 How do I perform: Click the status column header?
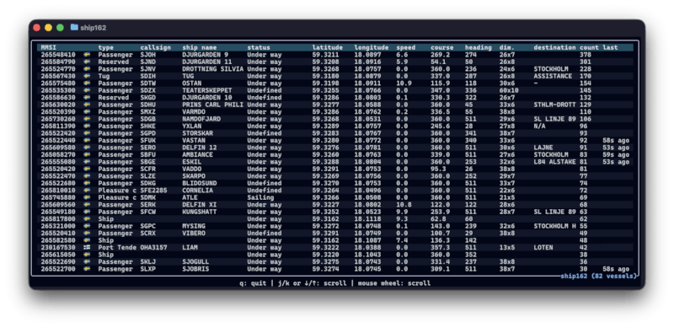pos(259,47)
